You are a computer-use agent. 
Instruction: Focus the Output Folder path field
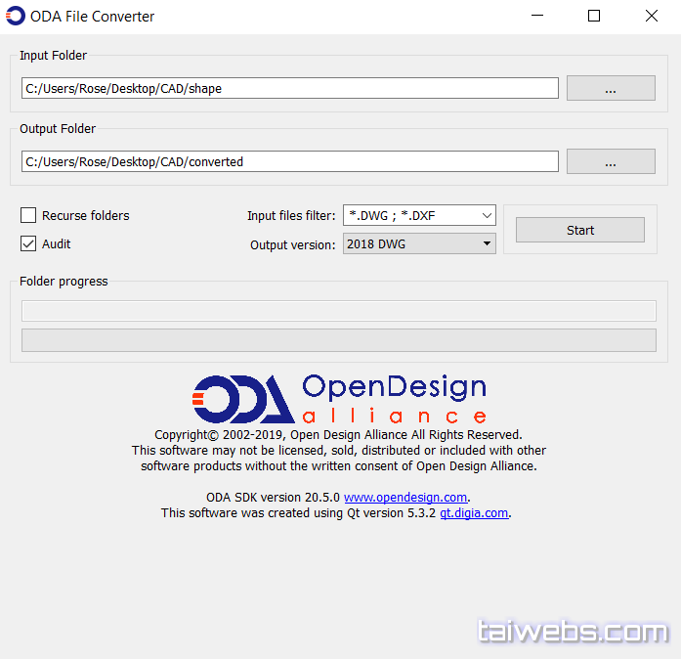coord(289,162)
